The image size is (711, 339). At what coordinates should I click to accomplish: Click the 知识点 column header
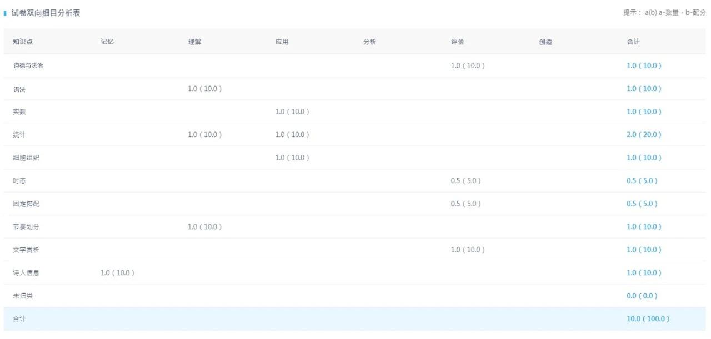pos(23,42)
